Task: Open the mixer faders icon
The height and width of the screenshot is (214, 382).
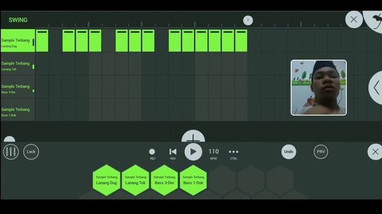Action: tap(11, 152)
